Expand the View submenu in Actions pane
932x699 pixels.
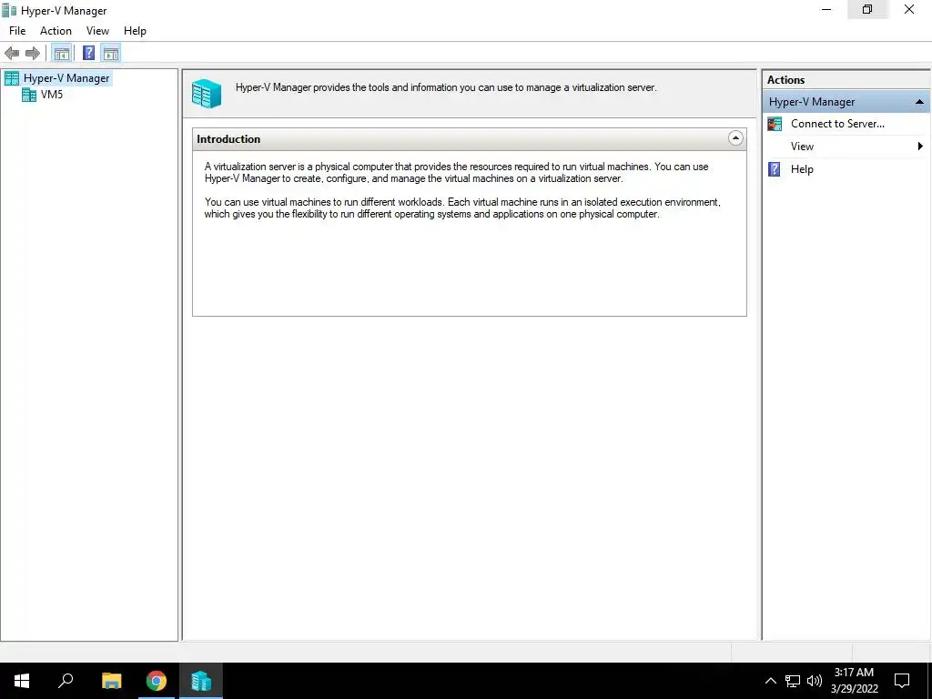(846, 147)
